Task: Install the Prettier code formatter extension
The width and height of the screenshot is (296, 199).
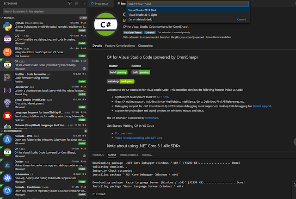Action: click(x=82, y=81)
